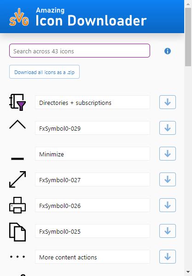Screen dimensions: 192x276
Task: Download the FxSymbol0-027 icon
Action: point(168,179)
